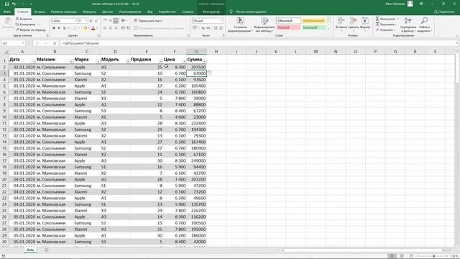
Task: Open Форматировать как таблицу gallery
Action: (x=264, y=24)
